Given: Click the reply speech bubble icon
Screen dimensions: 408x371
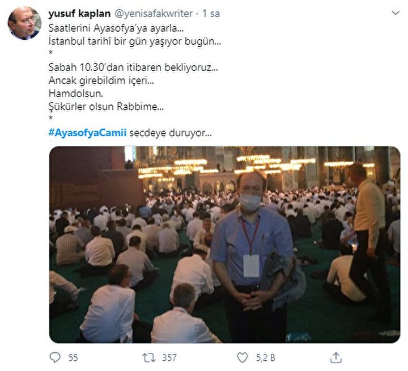Looking at the screenshot, I should (55, 357).
